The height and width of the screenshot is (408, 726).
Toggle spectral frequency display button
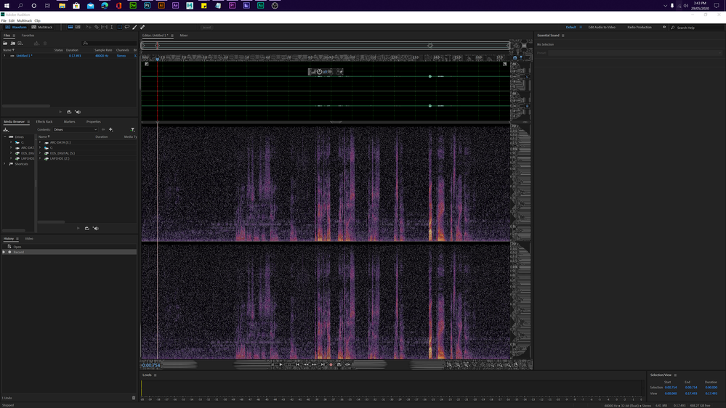(x=70, y=28)
